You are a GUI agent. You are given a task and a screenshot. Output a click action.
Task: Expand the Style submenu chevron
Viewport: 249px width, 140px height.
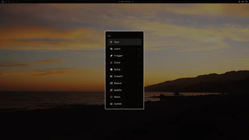(139, 63)
